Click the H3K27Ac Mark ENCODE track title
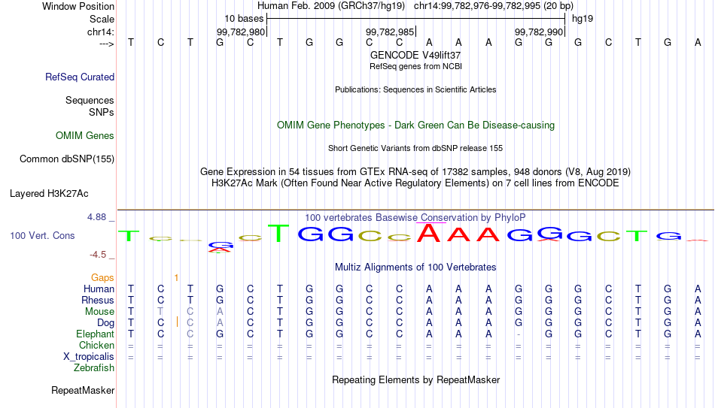Image resolution: width=715 pixels, height=408 pixels. coord(415,183)
